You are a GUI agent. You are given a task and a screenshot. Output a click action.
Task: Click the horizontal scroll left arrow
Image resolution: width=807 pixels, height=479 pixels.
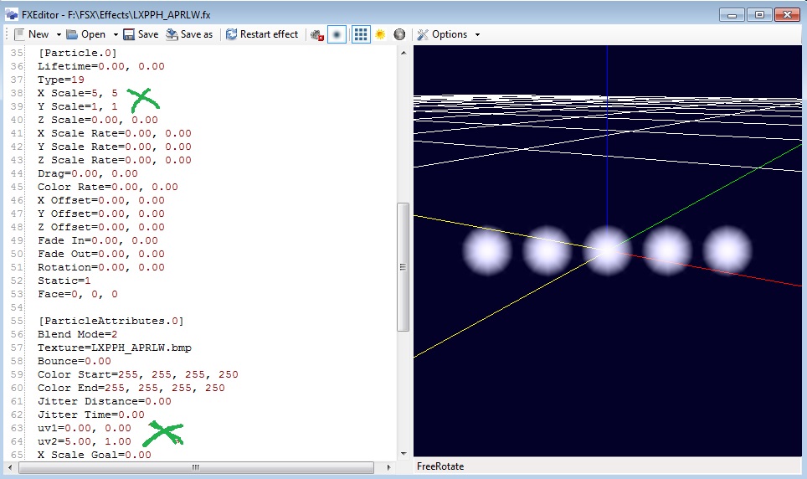tap(10, 467)
